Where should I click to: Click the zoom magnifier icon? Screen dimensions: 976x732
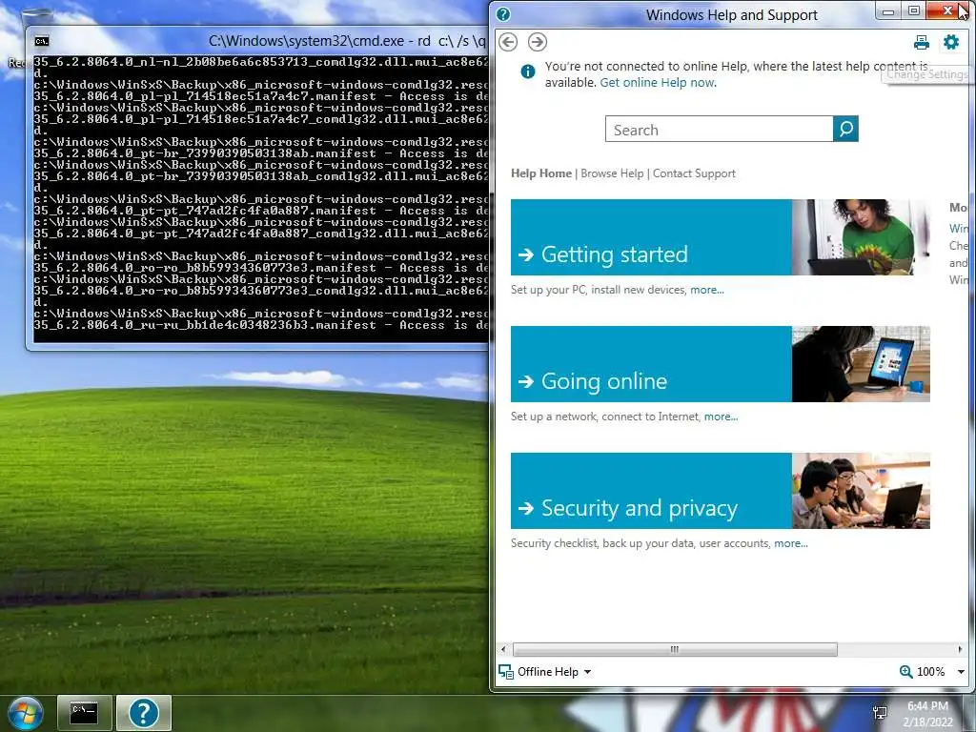coord(905,672)
